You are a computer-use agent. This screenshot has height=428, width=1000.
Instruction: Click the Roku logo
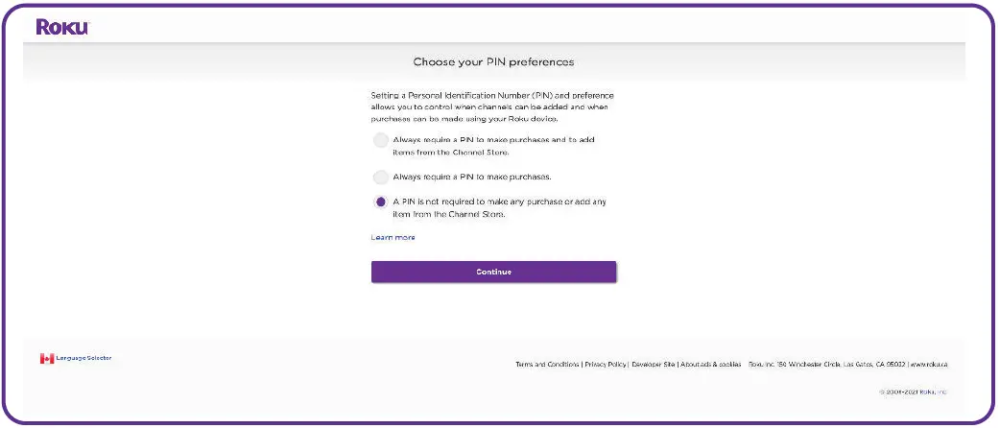click(x=62, y=27)
